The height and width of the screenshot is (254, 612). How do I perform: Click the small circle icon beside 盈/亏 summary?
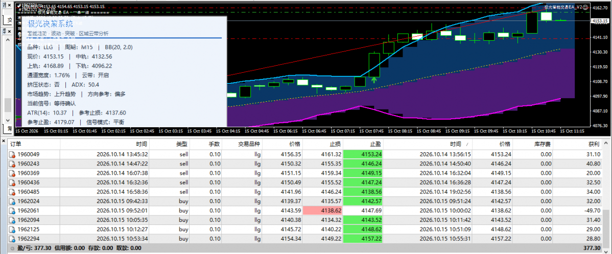tap(13, 248)
